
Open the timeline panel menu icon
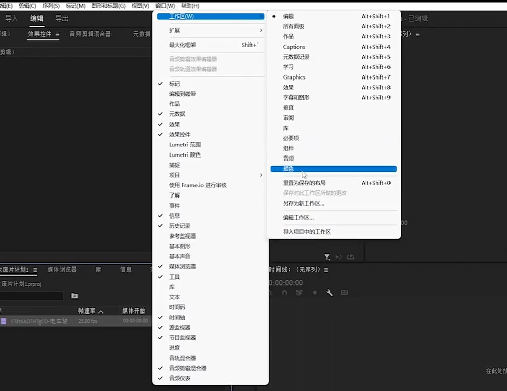point(326,270)
